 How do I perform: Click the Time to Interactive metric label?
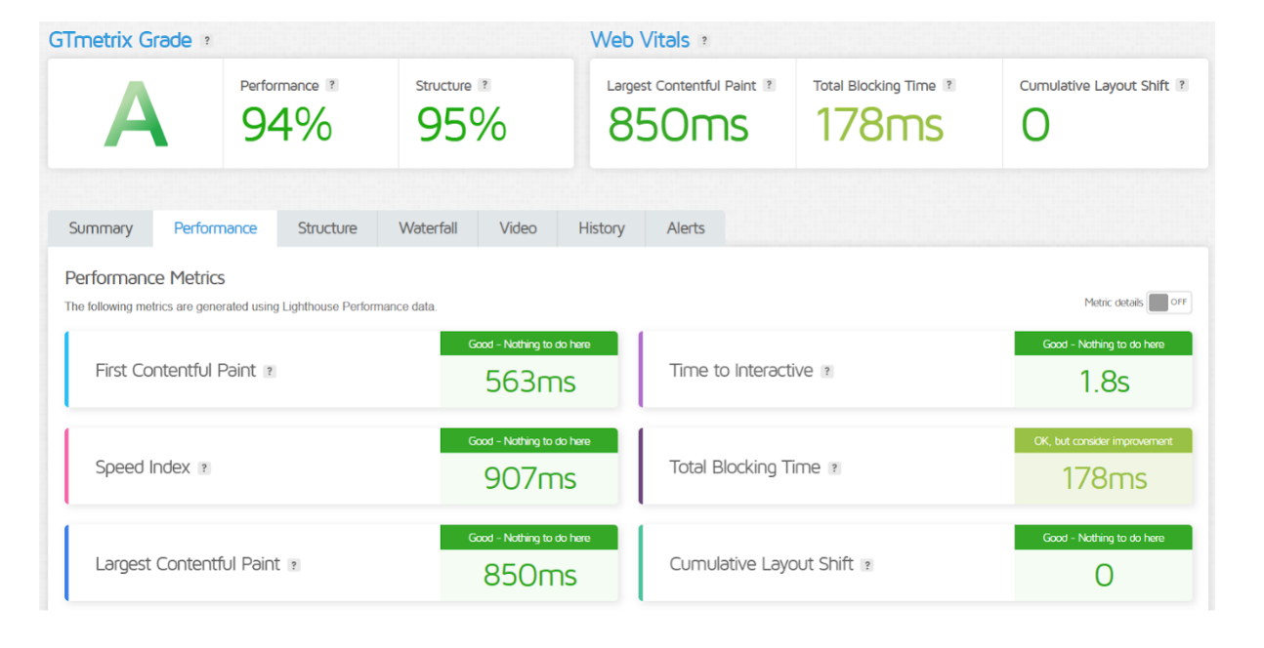pyautogui.click(x=741, y=371)
